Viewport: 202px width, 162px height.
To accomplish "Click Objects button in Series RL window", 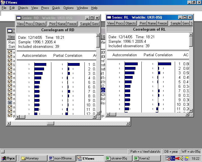I will (130, 23).
